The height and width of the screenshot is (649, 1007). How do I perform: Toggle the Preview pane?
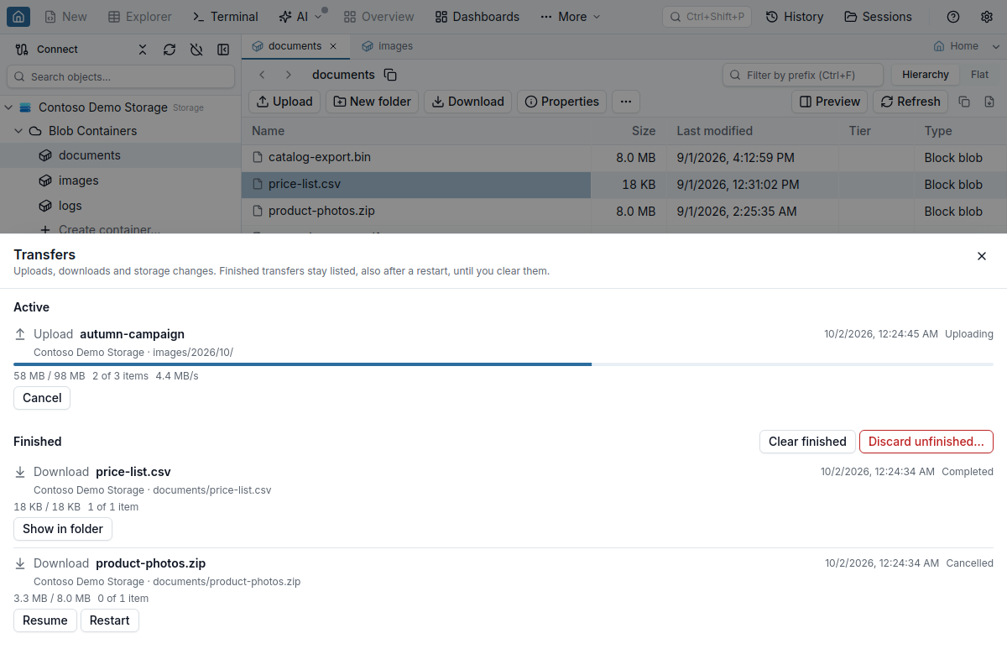830,102
